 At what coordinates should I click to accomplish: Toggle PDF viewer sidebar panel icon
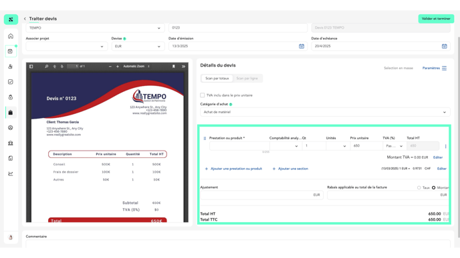click(31, 67)
